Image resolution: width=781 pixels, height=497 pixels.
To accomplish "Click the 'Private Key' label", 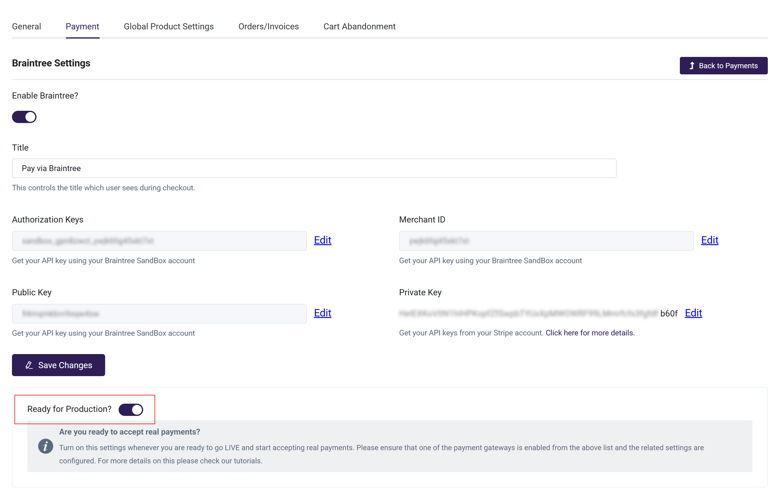I will tap(420, 292).
